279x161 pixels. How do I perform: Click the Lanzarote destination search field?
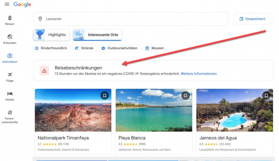(130, 19)
